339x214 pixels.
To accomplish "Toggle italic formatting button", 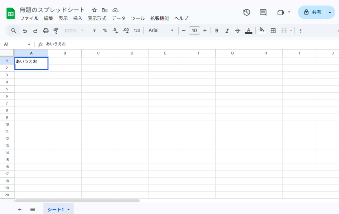I will [x=227, y=31].
